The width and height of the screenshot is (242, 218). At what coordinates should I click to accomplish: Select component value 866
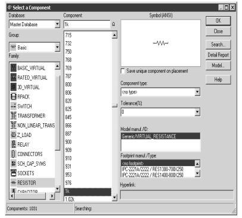point(68,125)
